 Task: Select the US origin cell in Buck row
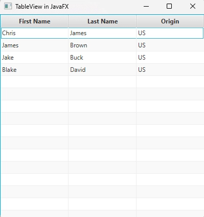tap(170, 58)
